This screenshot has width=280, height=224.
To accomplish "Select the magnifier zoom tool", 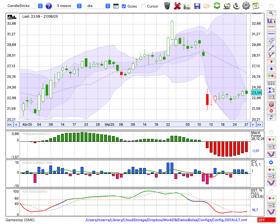I will [271, 13].
